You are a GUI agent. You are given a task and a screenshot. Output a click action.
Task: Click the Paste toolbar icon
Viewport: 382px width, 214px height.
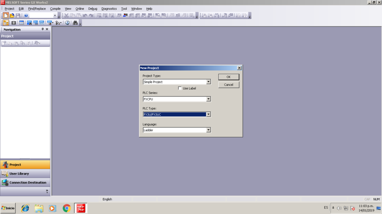tap(79, 16)
